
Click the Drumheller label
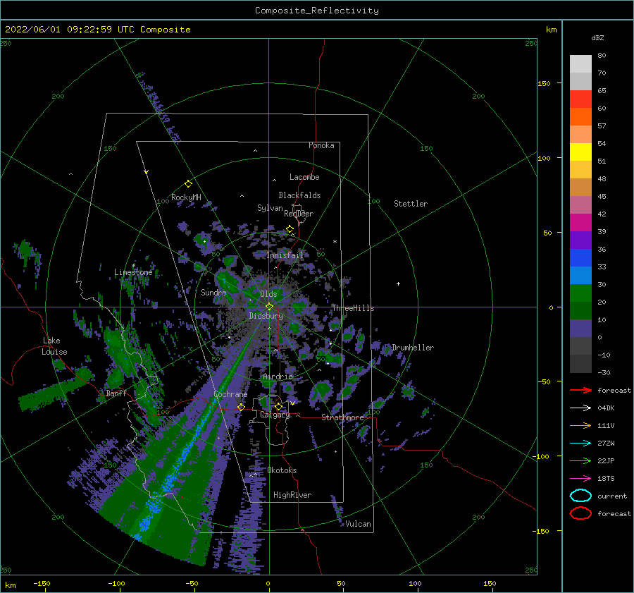(x=413, y=348)
